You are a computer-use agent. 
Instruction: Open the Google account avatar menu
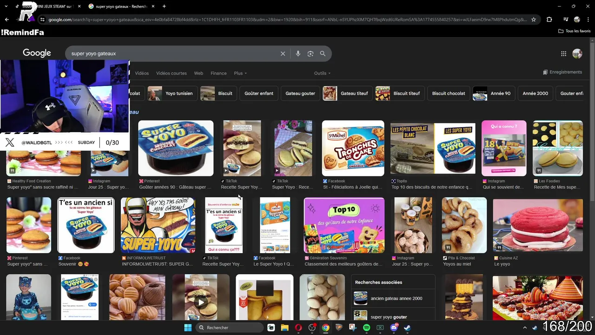[x=577, y=54]
